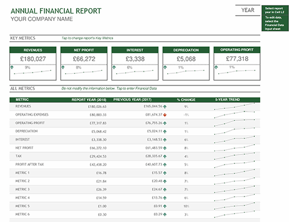The width and height of the screenshot is (289, 222).
Task: Click the % CHANGE column header
Action: point(186,100)
